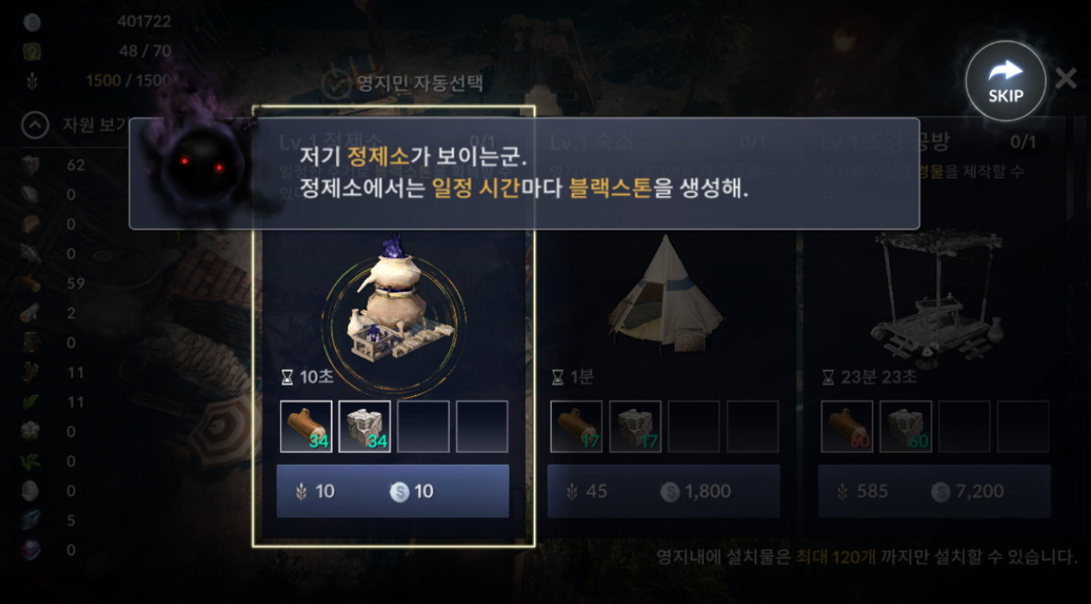Click the workshop's stone material slot showing 60
This screenshot has width=1091, height=604.
click(906, 426)
